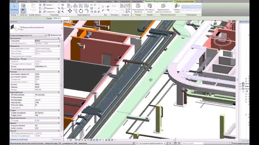This screenshot has height=145, width=259.
Task: Select the Rotate tool icon
Action: click(x=81, y=11)
